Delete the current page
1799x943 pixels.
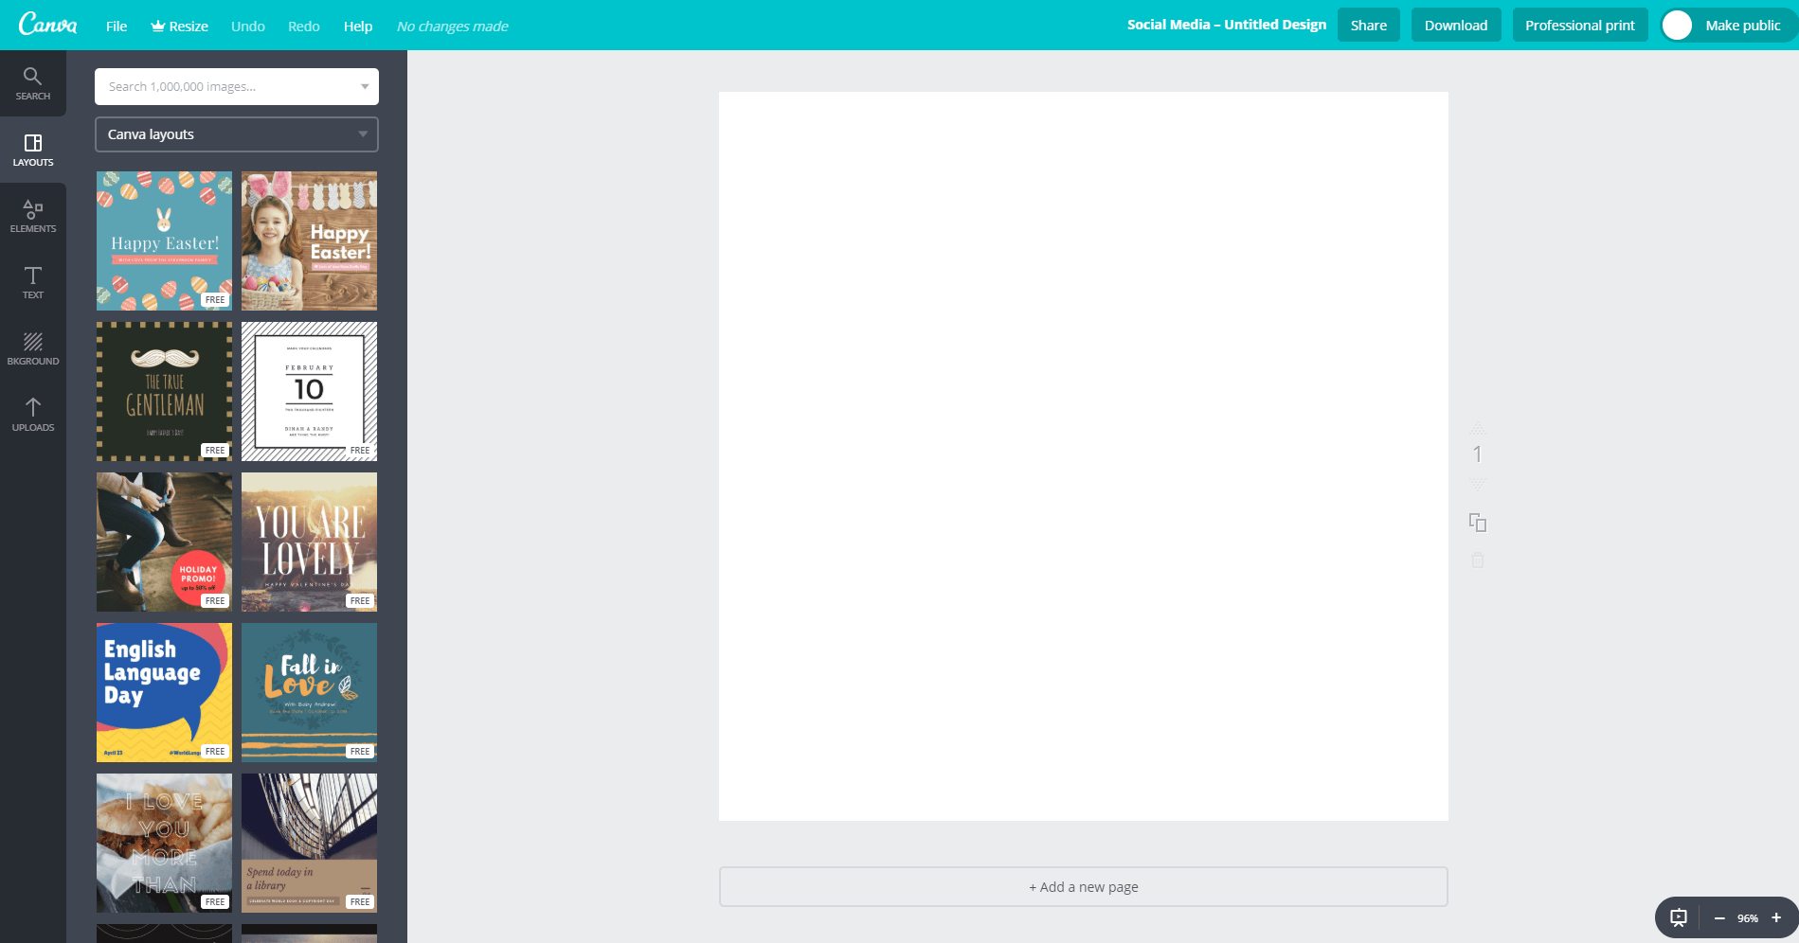coord(1478,560)
